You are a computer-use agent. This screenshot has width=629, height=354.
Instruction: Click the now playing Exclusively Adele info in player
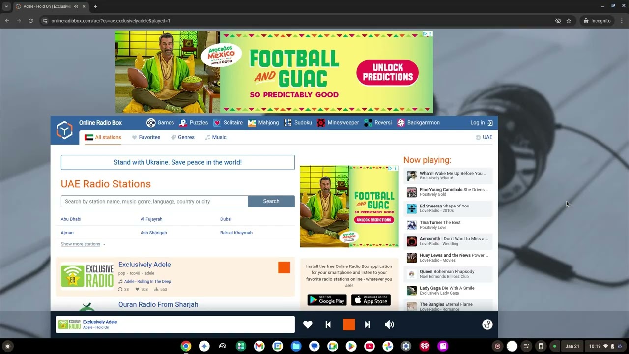[175, 324]
